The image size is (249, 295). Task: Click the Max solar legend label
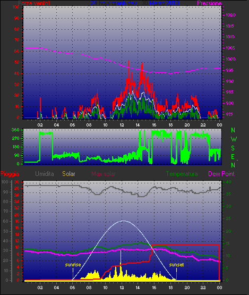104,174
